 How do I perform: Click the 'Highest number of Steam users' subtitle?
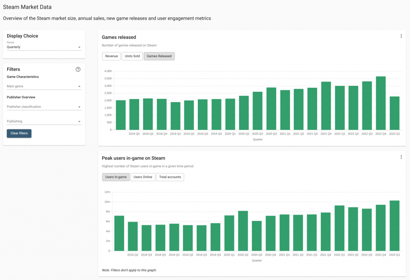147,166
